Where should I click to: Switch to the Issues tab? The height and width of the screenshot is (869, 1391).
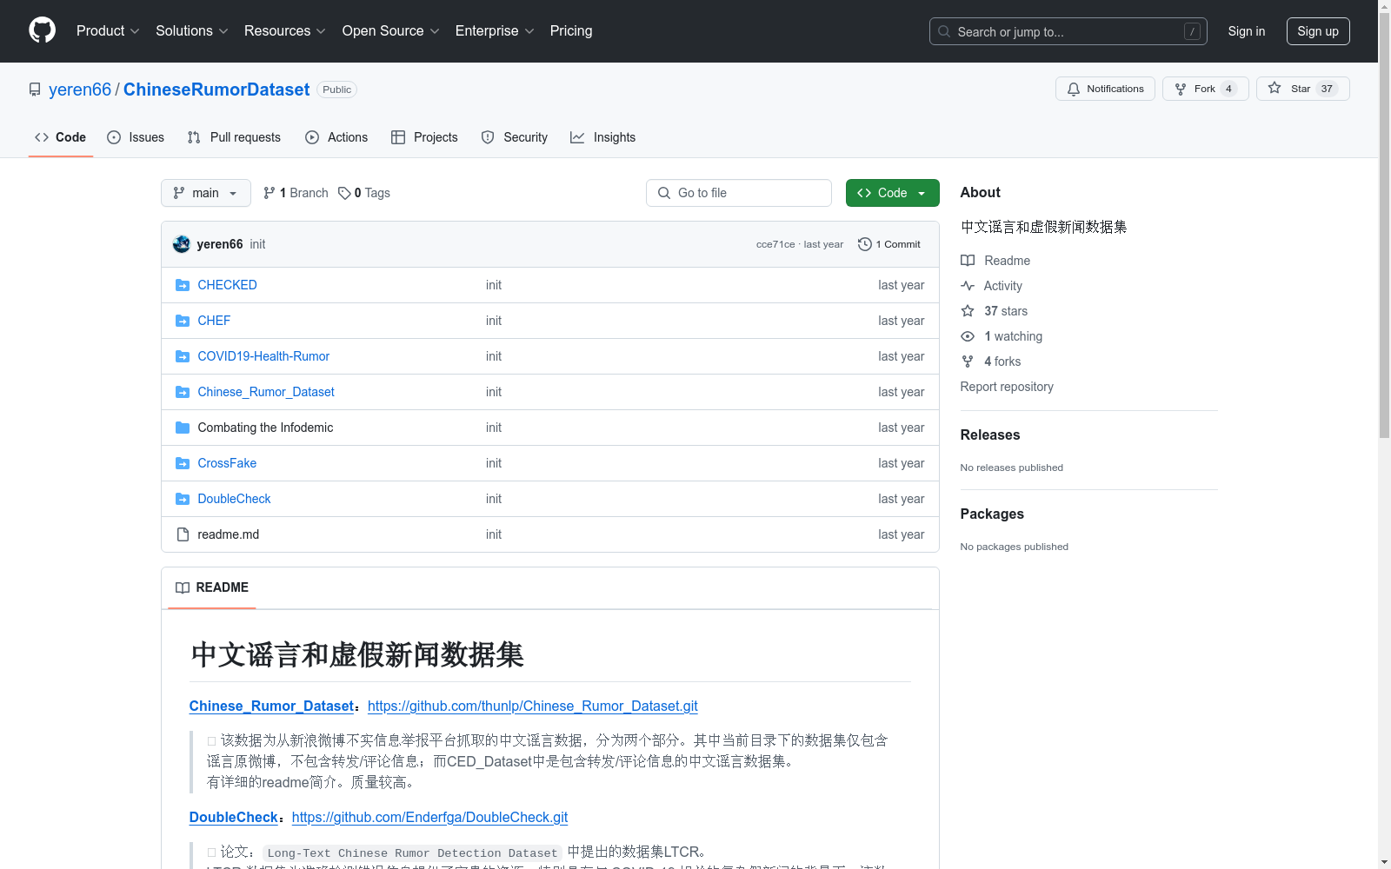pyautogui.click(x=136, y=137)
